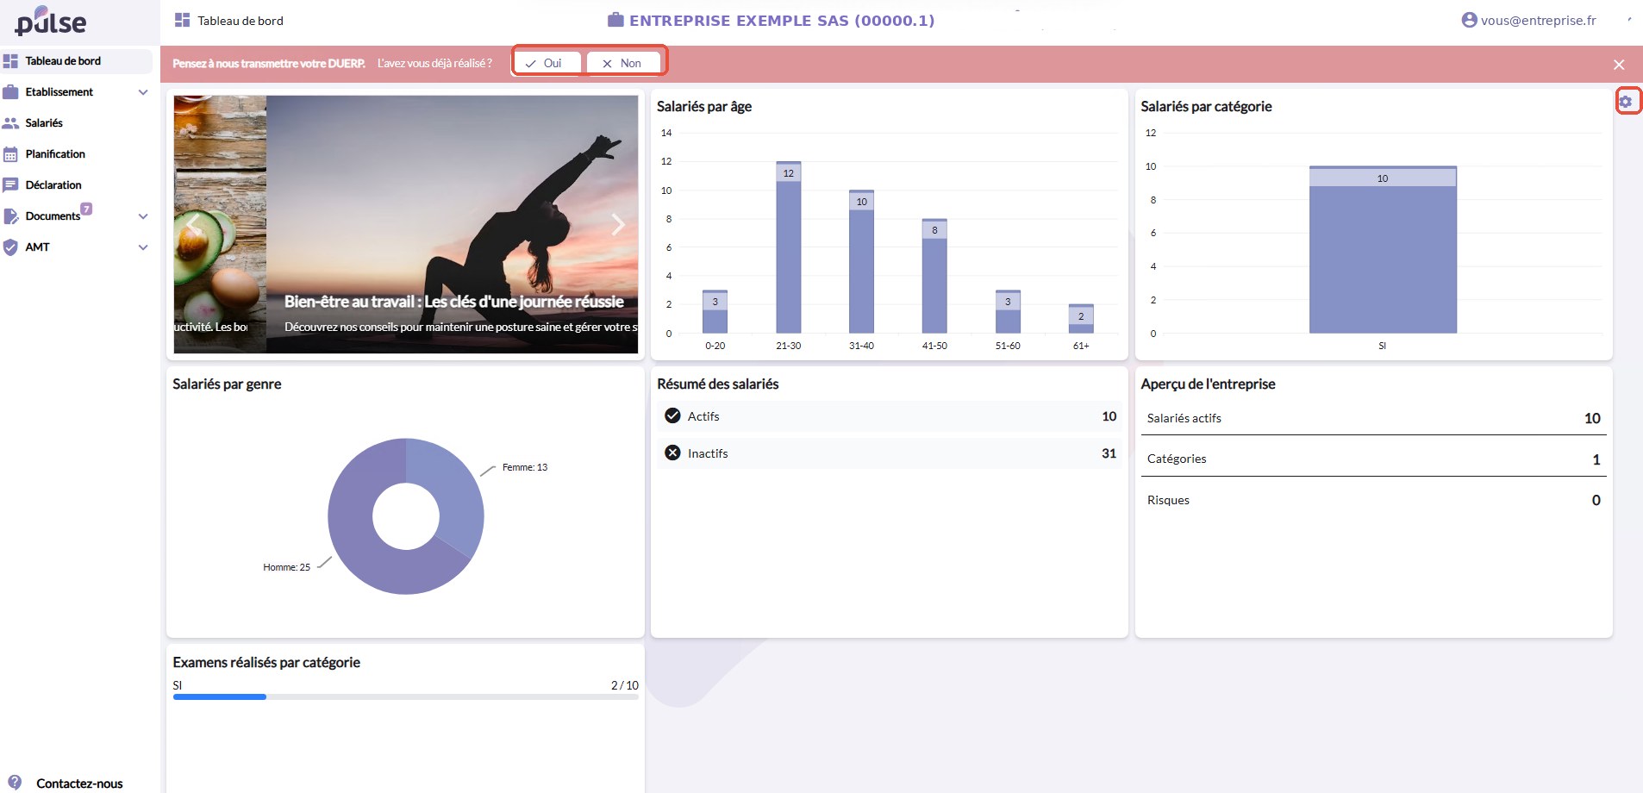Expand the Etablissement menu chevron
The height and width of the screenshot is (793, 1643).
[x=143, y=92]
